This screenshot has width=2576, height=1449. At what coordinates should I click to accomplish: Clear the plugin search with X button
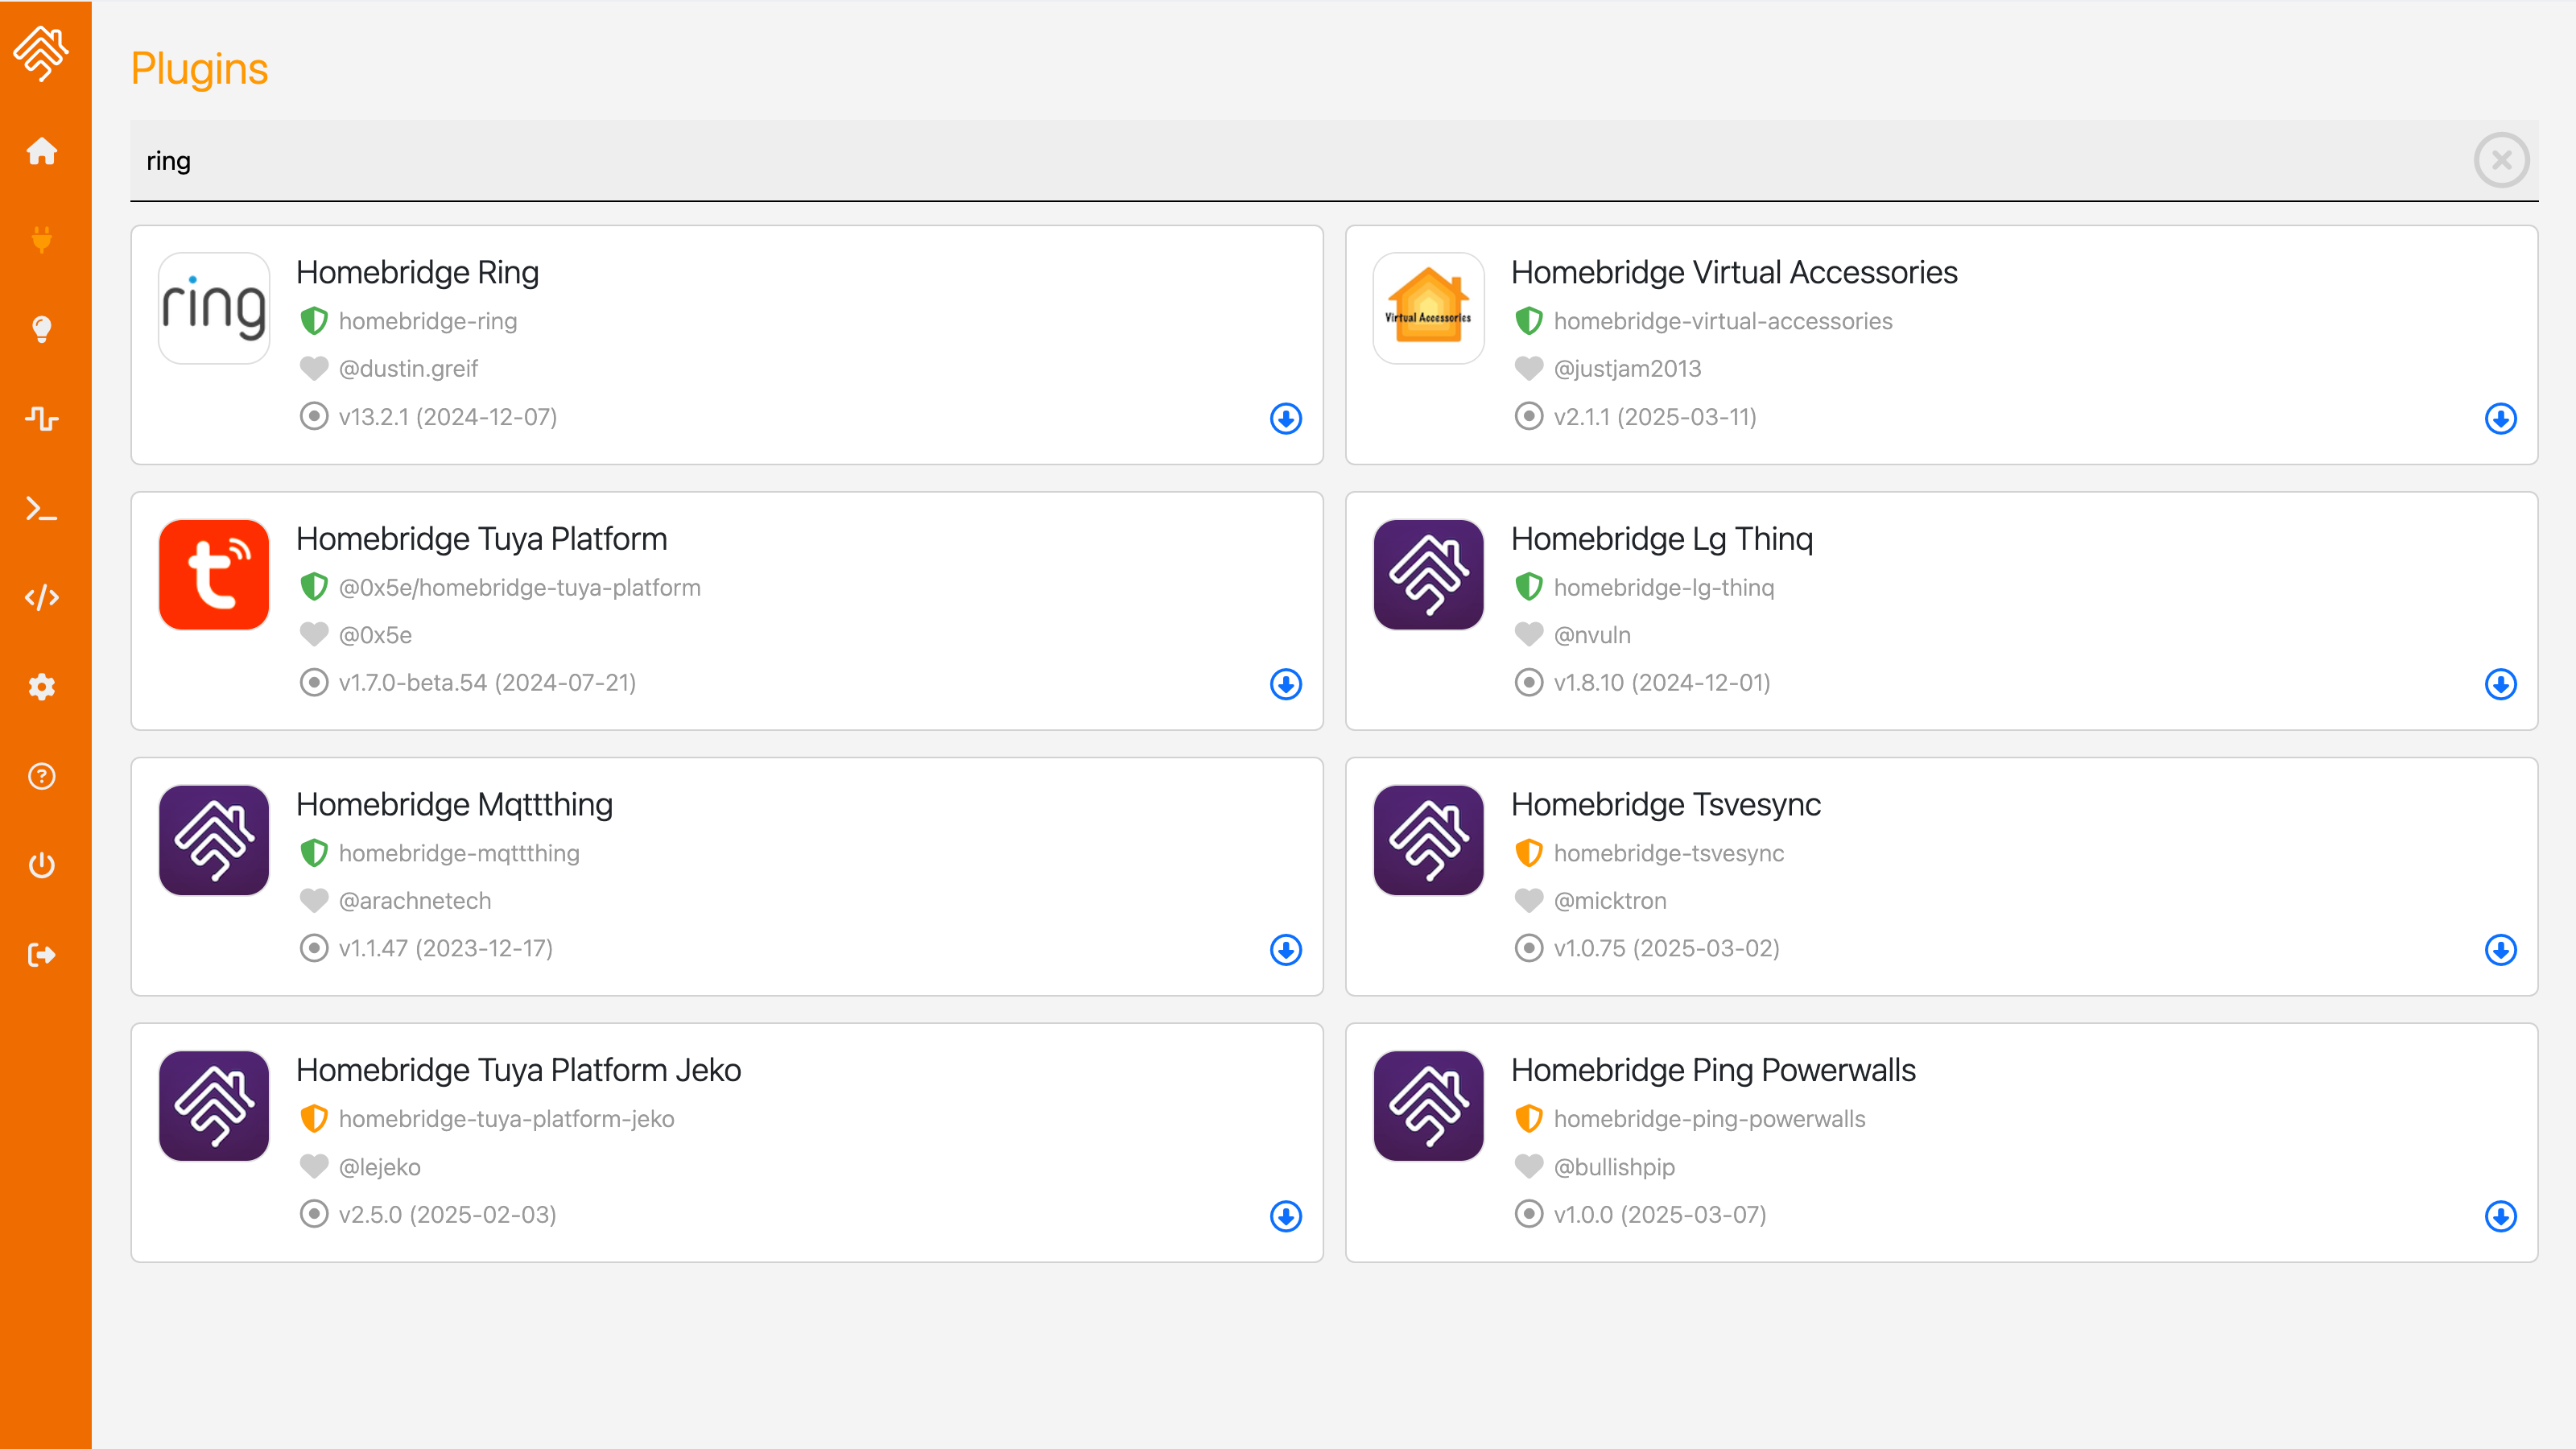(x=2501, y=160)
